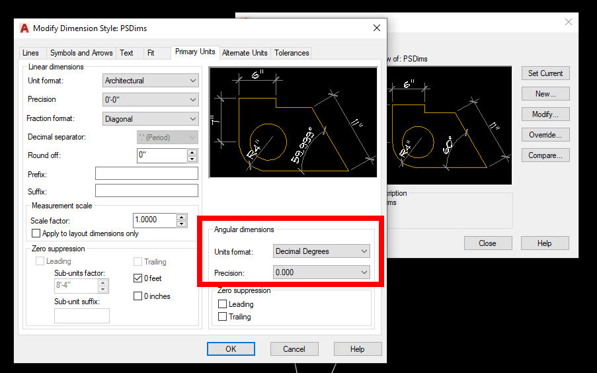Image resolution: width=597 pixels, height=373 pixels.
Task: Open the Text tab
Action: (126, 53)
